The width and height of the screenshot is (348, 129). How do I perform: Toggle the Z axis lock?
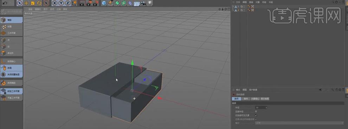click(x=67, y=3)
